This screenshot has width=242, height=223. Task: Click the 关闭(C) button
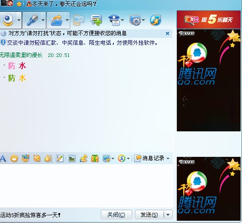click(116, 215)
